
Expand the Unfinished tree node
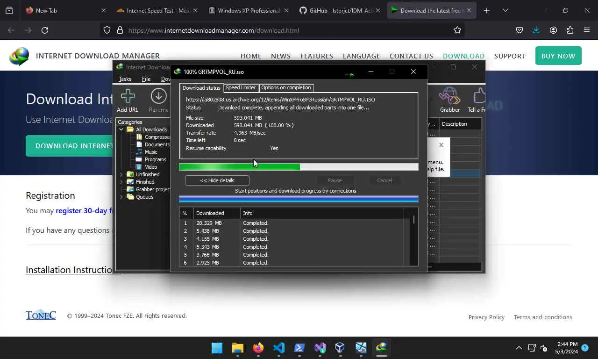click(121, 174)
